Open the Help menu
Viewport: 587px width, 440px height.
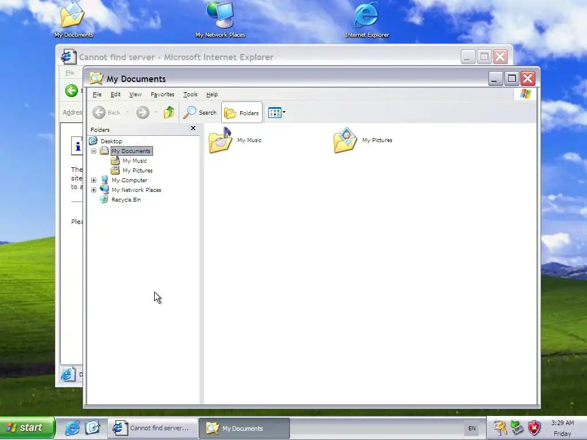coord(212,95)
